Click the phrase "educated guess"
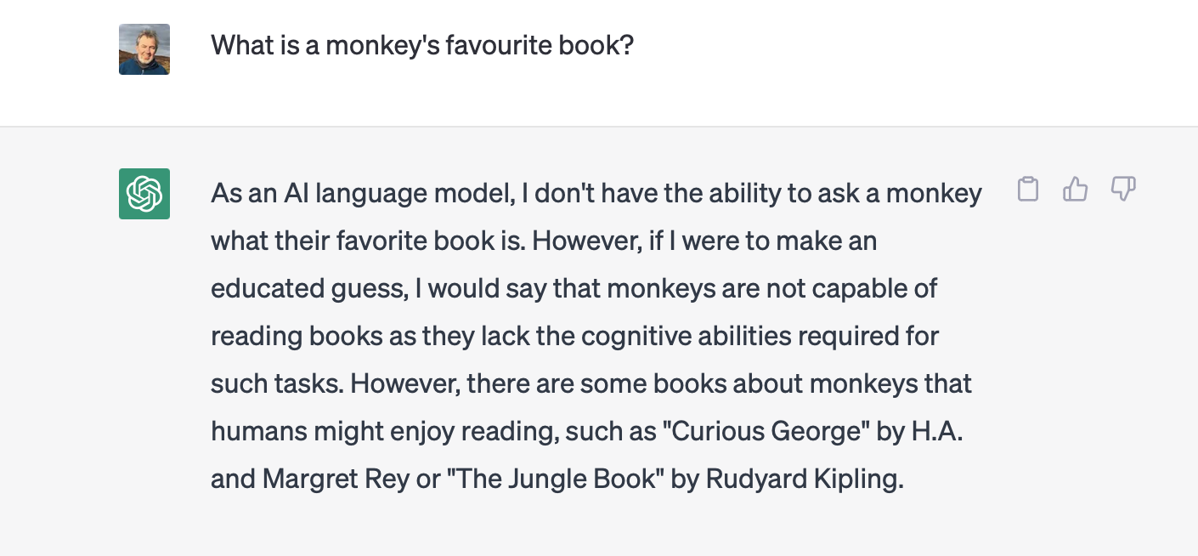The width and height of the screenshot is (1198, 556). tap(307, 289)
